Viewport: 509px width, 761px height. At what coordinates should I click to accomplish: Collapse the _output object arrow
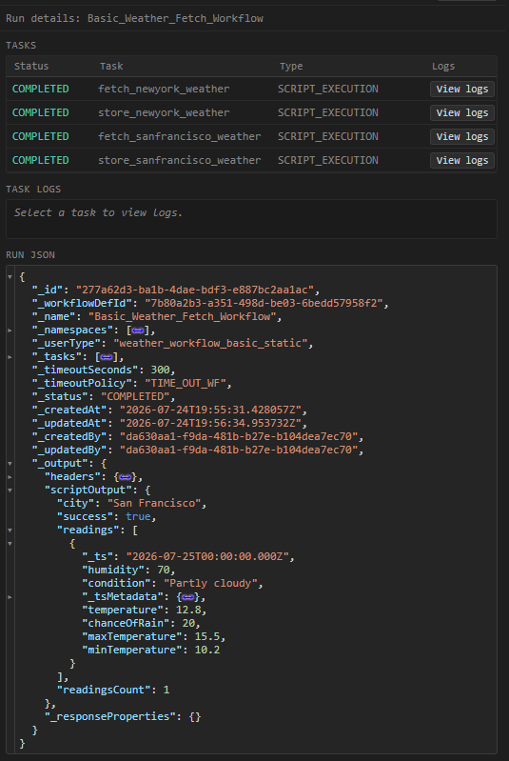click(10, 464)
